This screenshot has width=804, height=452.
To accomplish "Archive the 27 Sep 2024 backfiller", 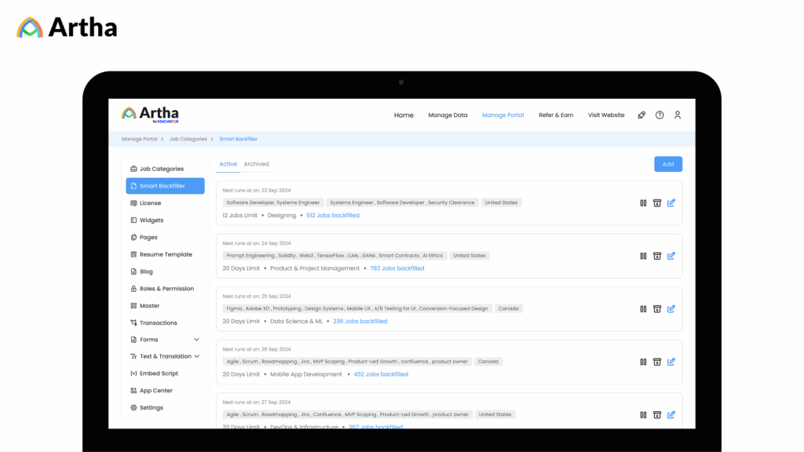I will pyautogui.click(x=657, y=415).
